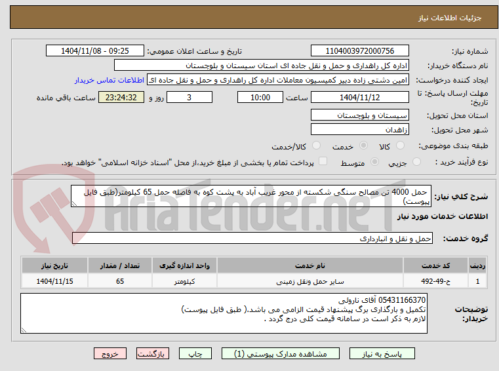499x371 pixels.
Task: Click the quantity cell 65
Action: coord(120,281)
